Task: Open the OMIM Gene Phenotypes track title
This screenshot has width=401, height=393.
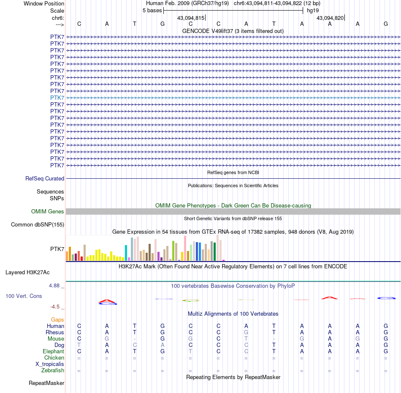Action: point(233,206)
